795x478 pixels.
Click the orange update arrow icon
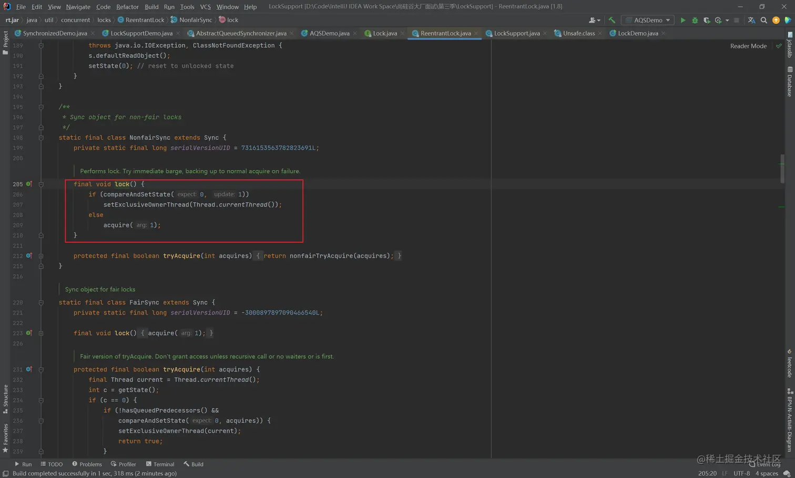[x=776, y=20]
